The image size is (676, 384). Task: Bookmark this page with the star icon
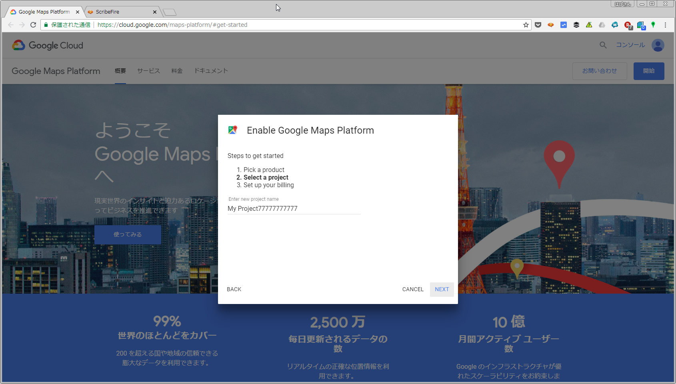[x=526, y=25]
